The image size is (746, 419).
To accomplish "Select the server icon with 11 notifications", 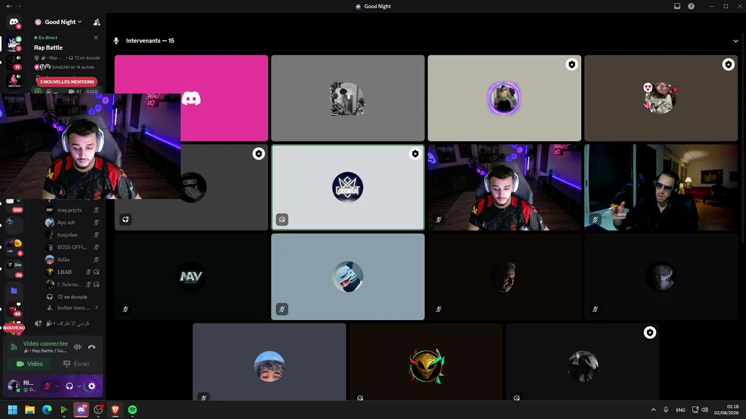I will 13,62.
